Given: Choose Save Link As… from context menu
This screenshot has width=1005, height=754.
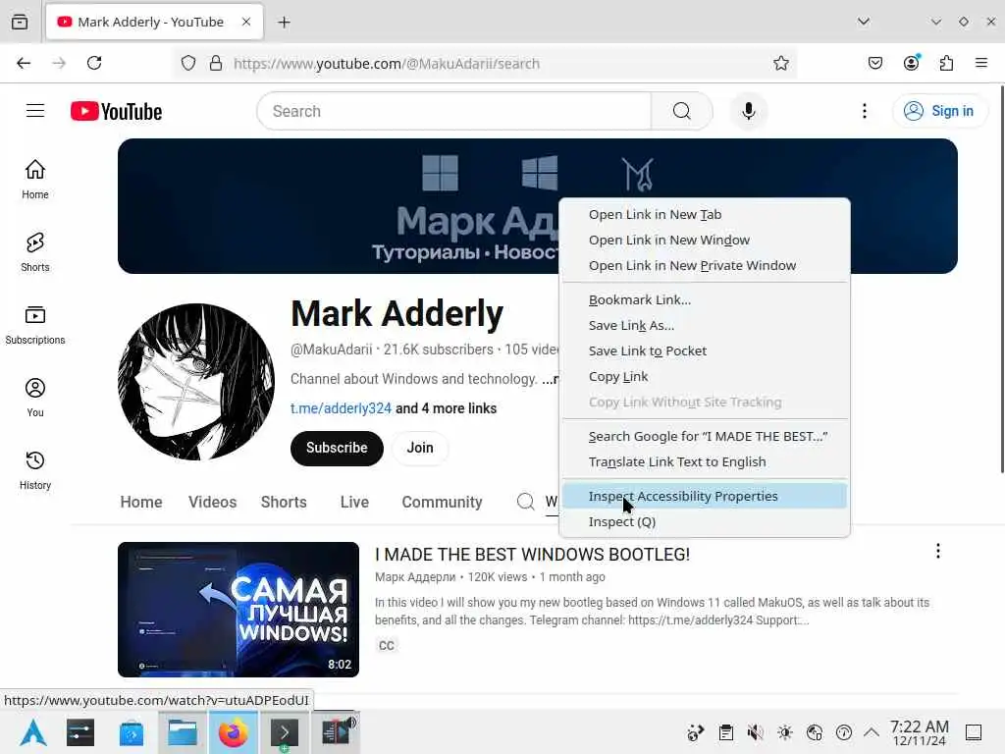Looking at the screenshot, I should 705,325.
